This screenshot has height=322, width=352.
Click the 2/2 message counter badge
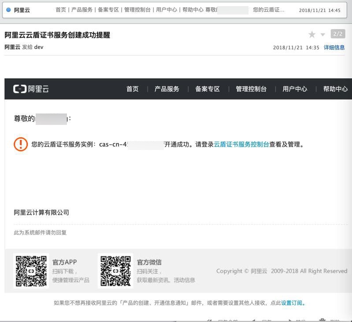coord(337,34)
